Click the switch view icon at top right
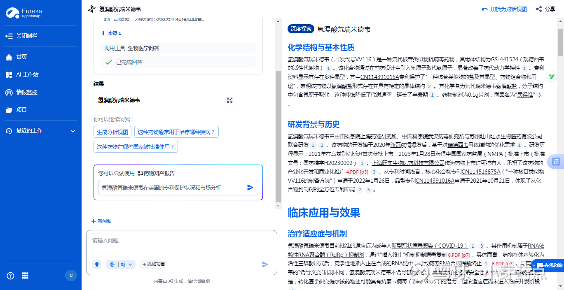The width and height of the screenshot is (564, 290). click(484, 9)
